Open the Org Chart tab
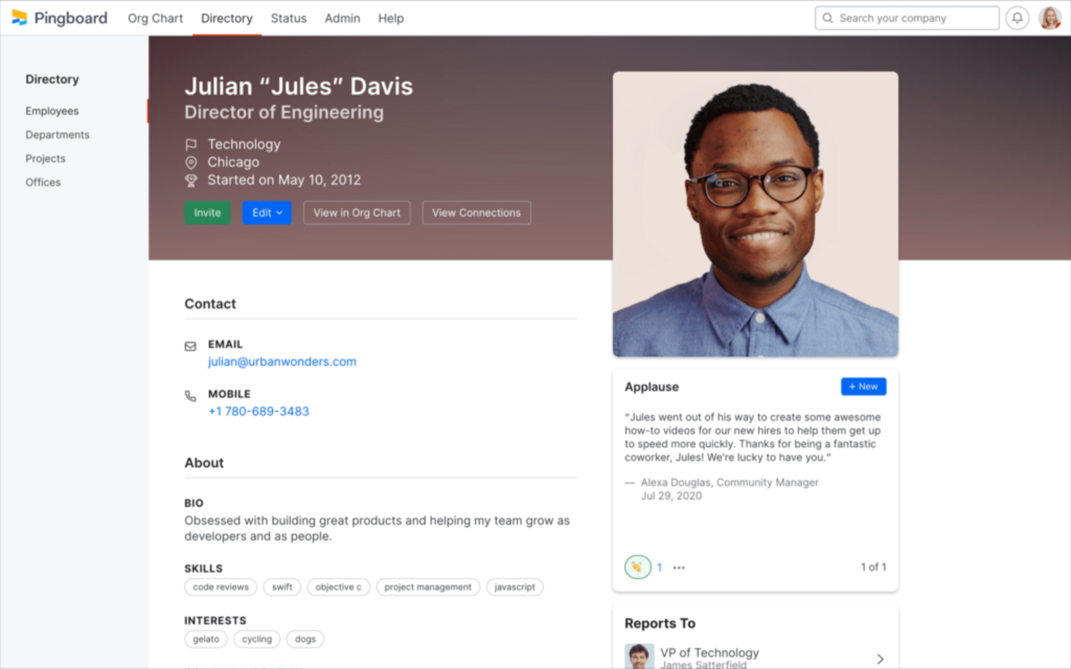The height and width of the screenshot is (669, 1071). click(154, 18)
